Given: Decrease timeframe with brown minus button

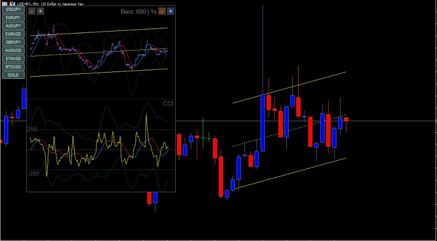Looking at the screenshot, I should [x=162, y=11].
